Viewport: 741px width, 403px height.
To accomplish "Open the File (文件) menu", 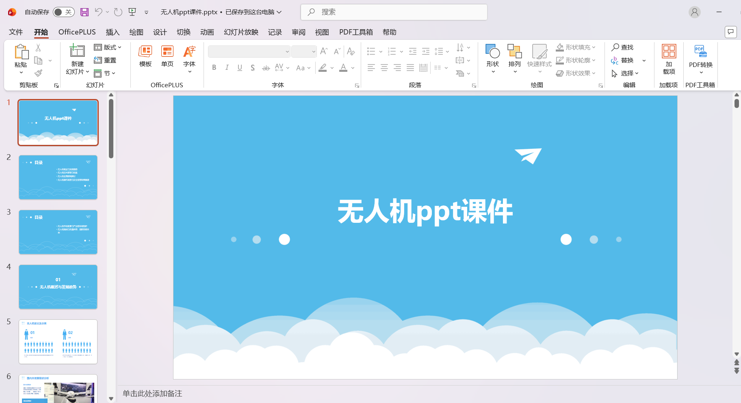I will click(16, 32).
